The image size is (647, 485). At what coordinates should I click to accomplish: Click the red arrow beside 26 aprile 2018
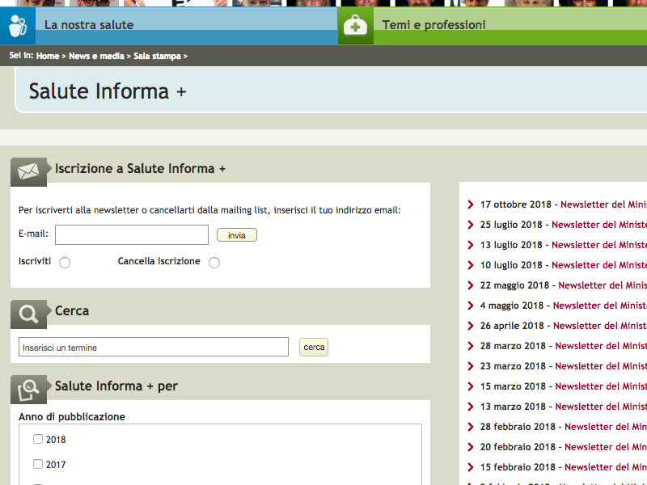pos(471,326)
